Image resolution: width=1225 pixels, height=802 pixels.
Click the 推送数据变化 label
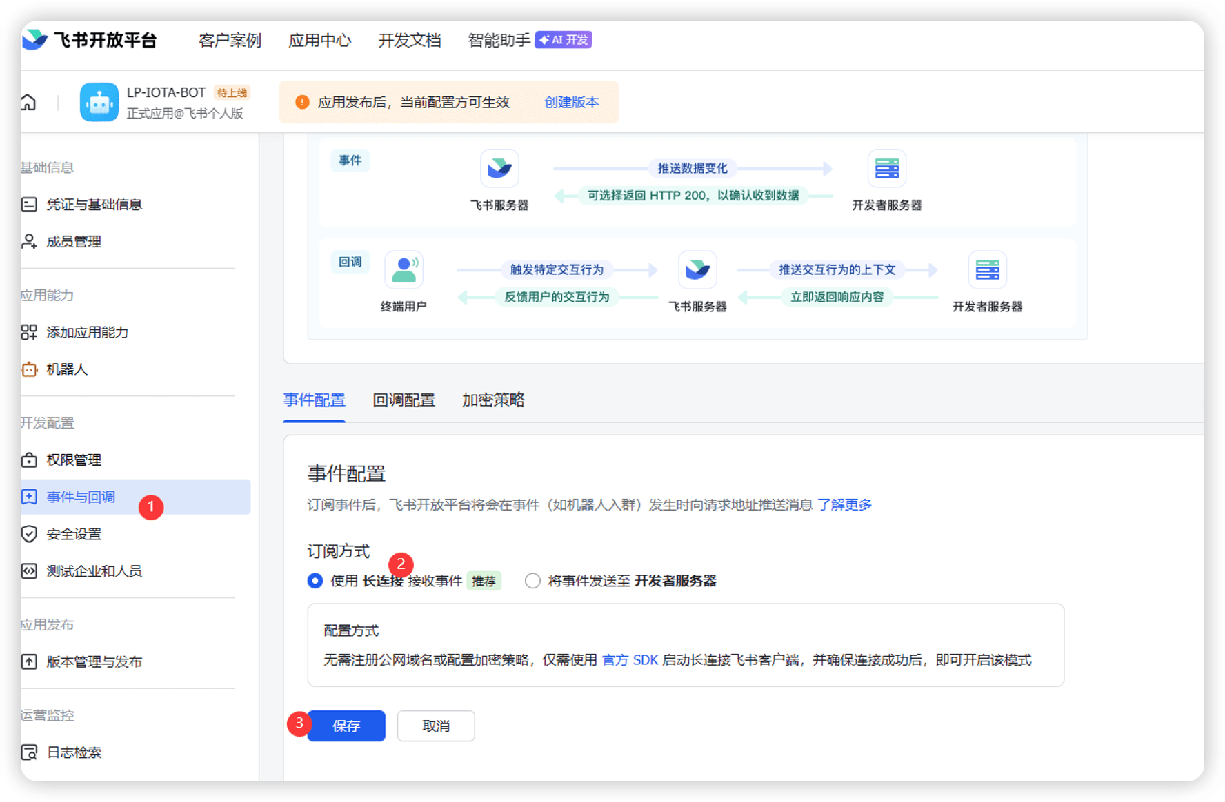click(x=693, y=168)
